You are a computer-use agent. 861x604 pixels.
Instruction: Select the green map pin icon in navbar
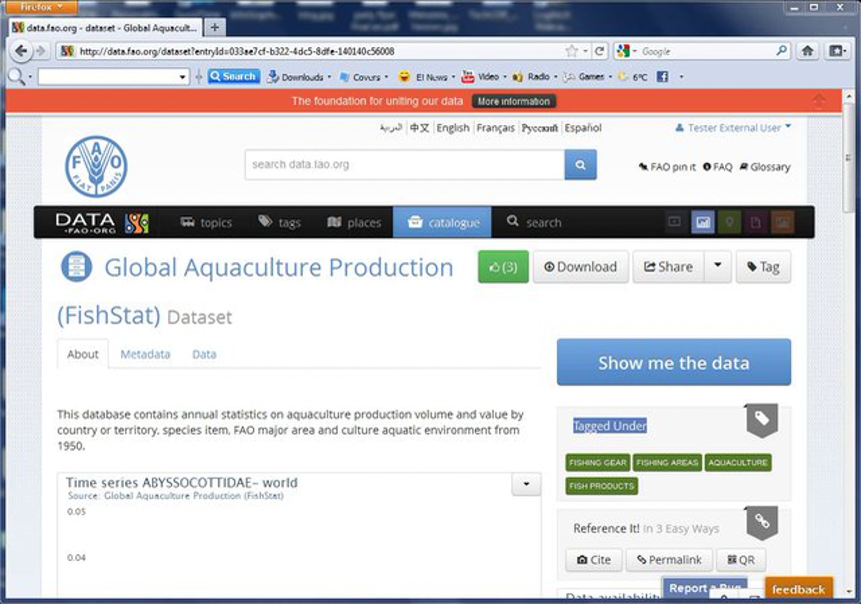tap(729, 222)
